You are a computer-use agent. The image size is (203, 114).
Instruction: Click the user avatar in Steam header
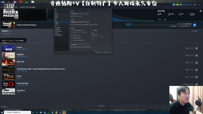pos(181,5)
